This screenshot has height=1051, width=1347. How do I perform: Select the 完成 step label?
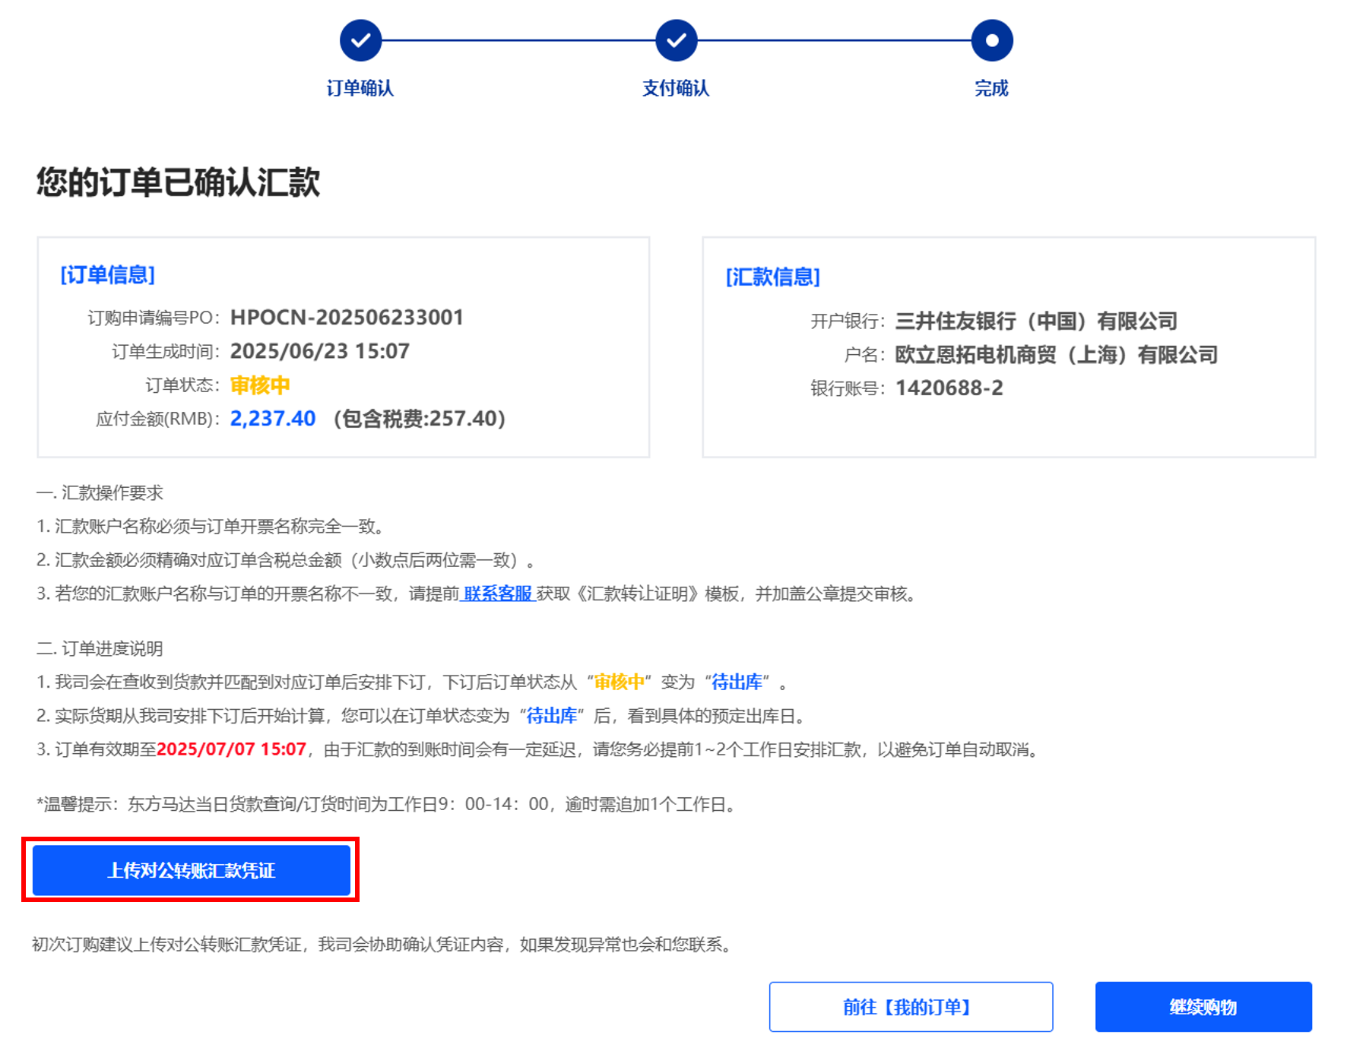[991, 88]
